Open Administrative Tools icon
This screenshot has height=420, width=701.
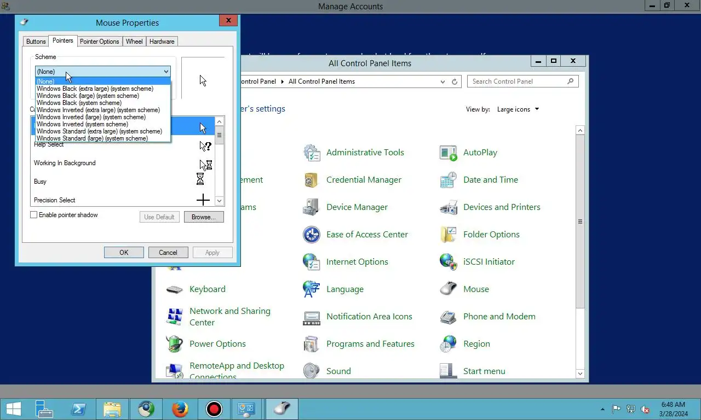tap(312, 153)
